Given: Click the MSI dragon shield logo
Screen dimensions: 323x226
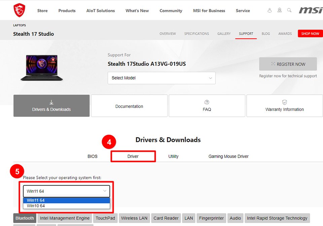Looking at the screenshot, I should click(x=19, y=10).
